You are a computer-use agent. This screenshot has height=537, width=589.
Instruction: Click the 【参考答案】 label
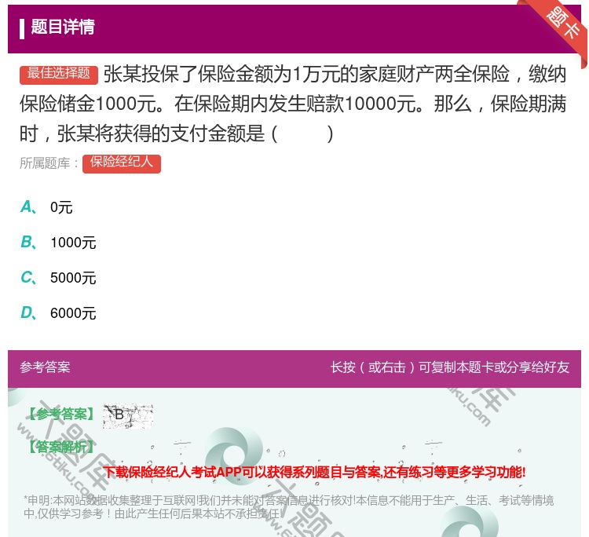[x=60, y=415]
